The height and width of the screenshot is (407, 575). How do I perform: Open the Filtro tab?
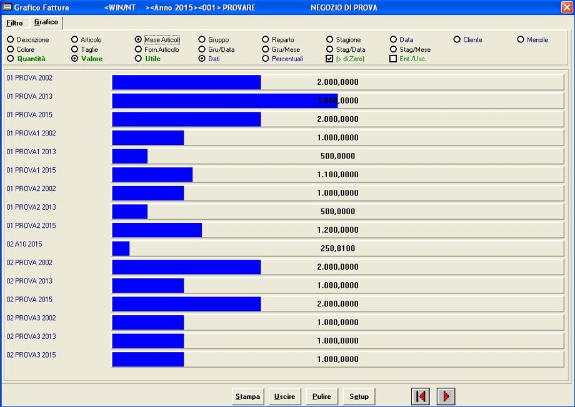pyautogui.click(x=14, y=23)
